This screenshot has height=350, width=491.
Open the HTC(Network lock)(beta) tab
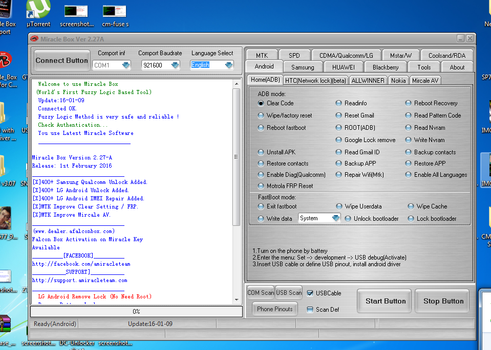[x=315, y=81]
